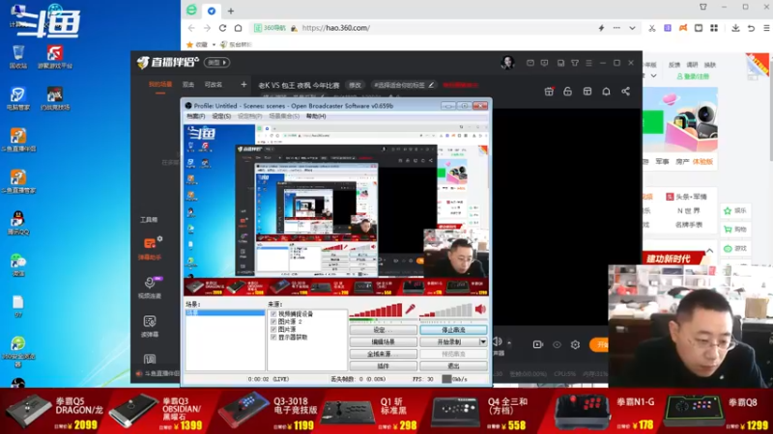773x434 pixels.
Task: Open 视频连麦 tool in 直播伴侣 sidebar
Action: 150,287
